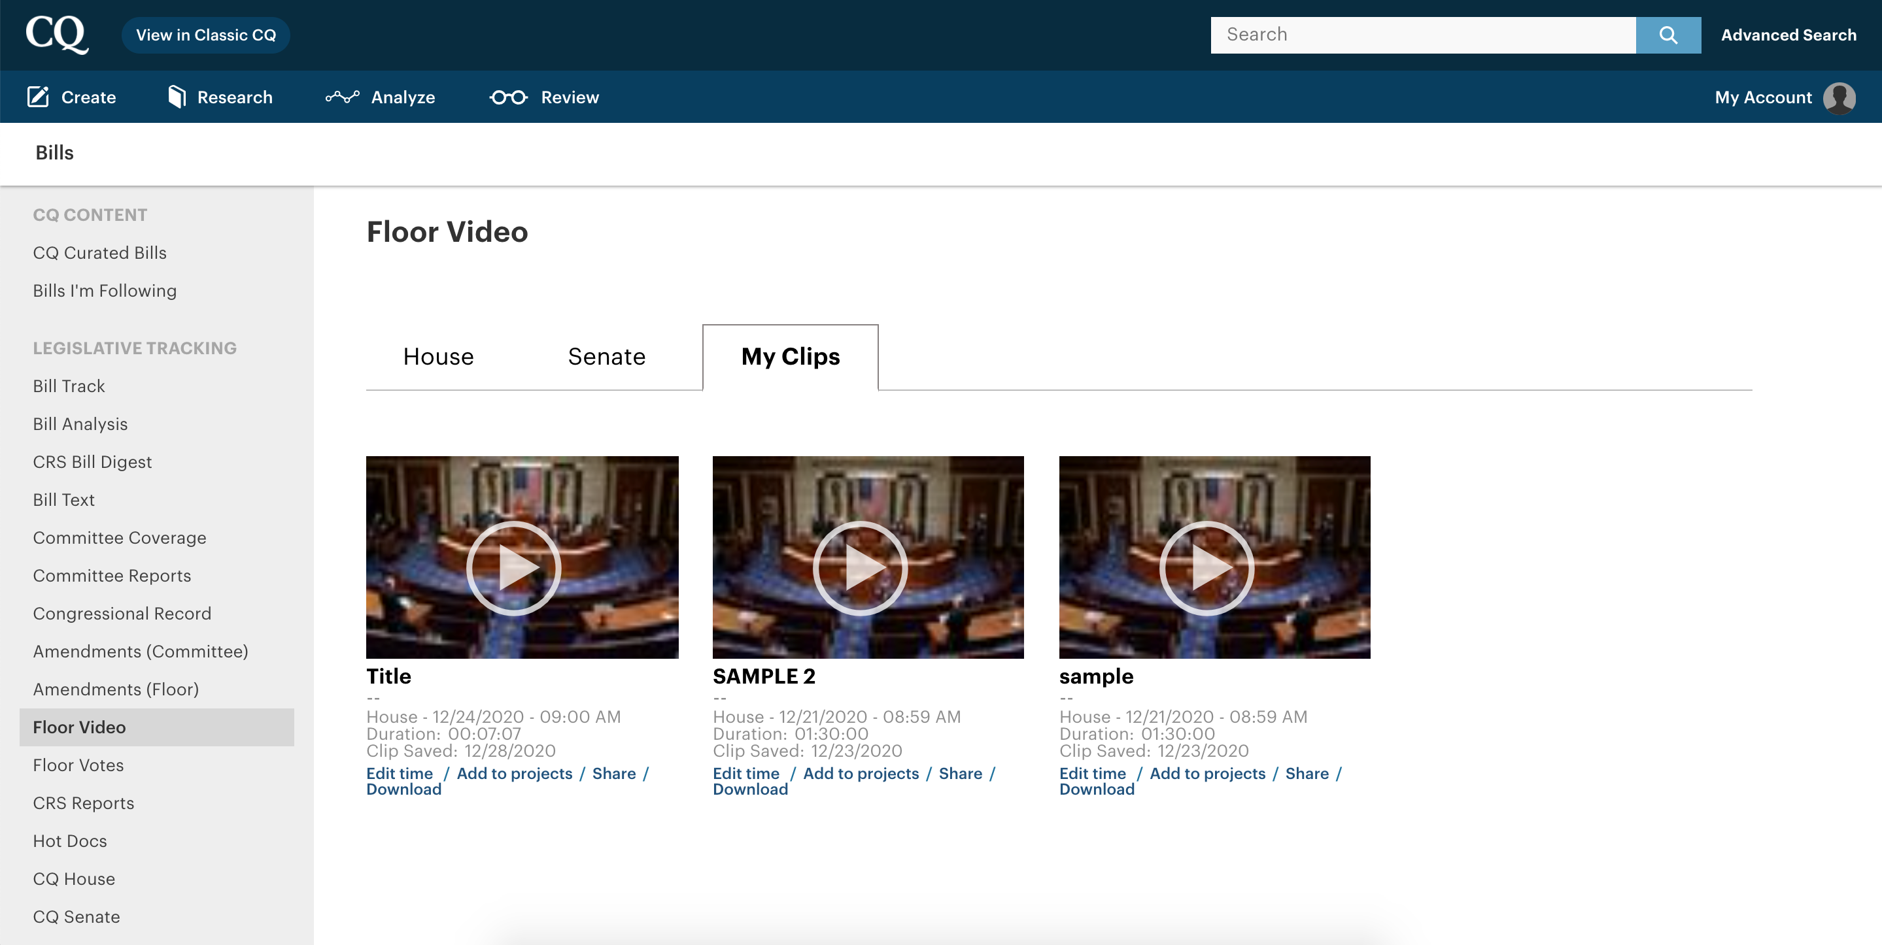Switch to the Senate tab
This screenshot has width=1882, height=945.
pyautogui.click(x=606, y=357)
